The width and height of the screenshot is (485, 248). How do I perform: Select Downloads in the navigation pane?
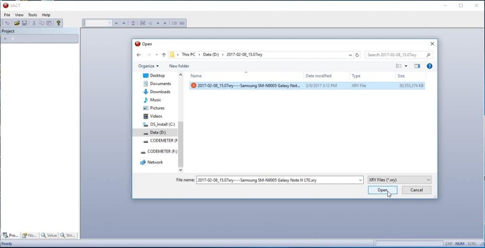coord(156,92)
